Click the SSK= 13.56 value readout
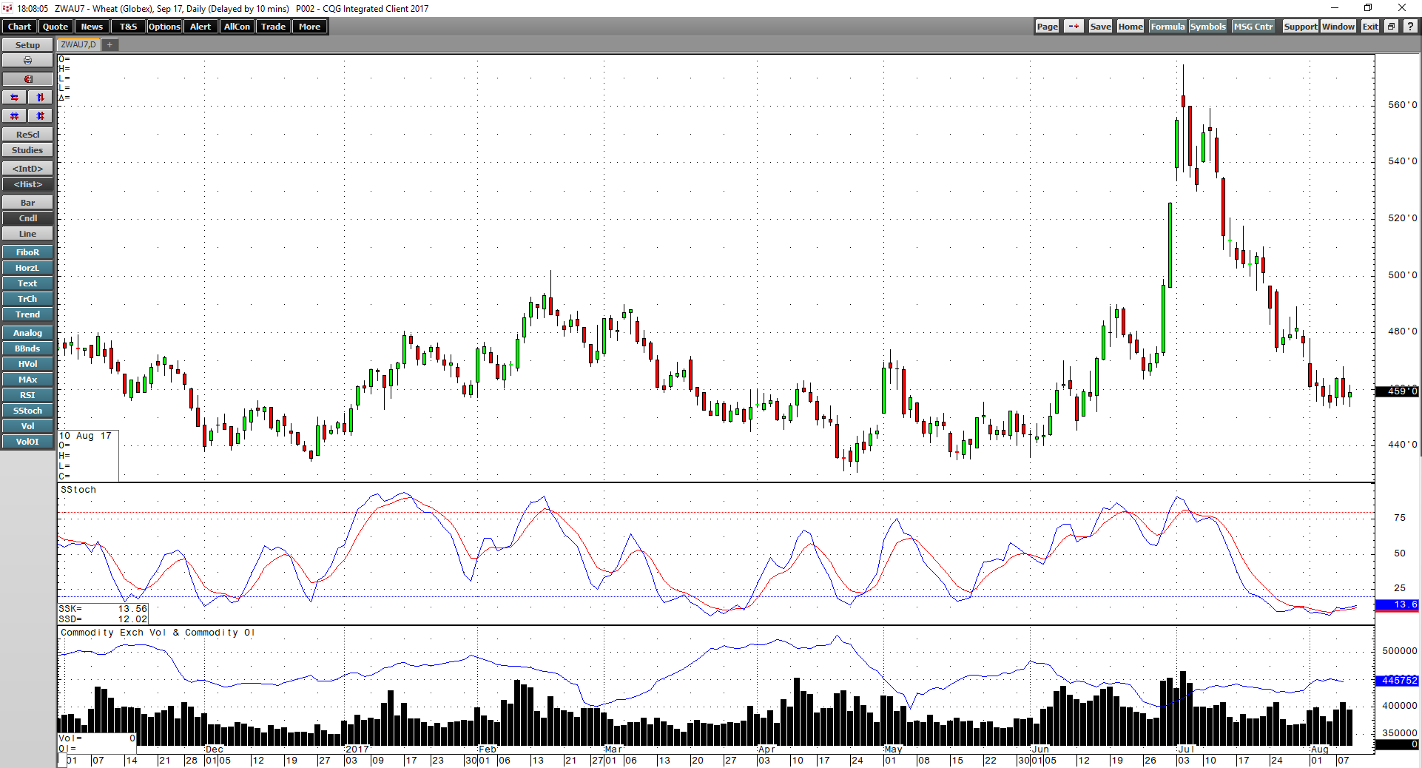Image resolution: width=1422 pixels, height=768 pixels. (103, 609)
